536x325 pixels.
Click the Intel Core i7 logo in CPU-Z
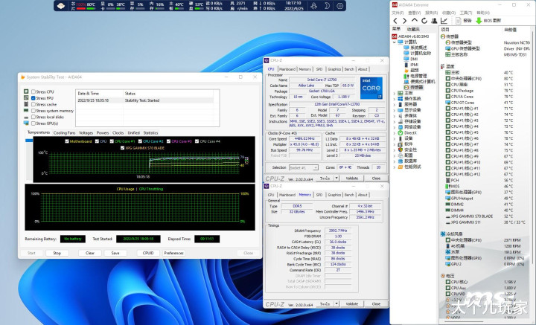pyautogui.click(x=371, y=88)
